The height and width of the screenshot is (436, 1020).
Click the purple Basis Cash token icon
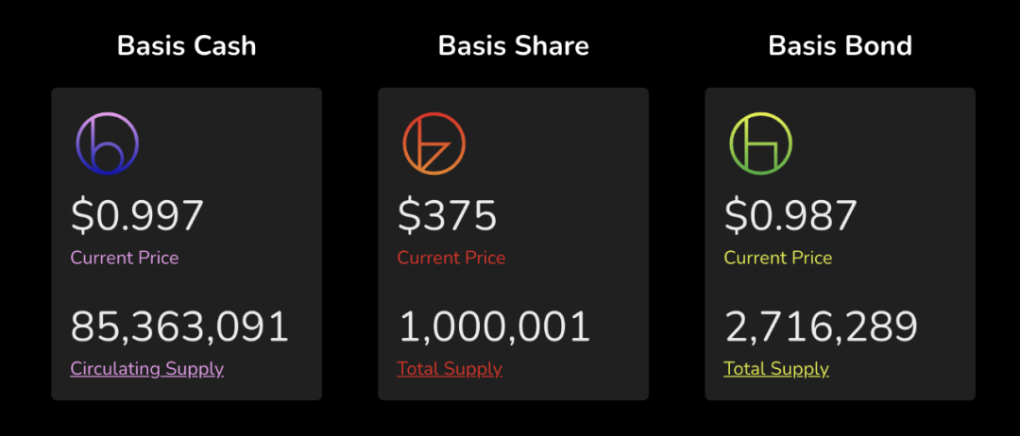pos(108,143)
